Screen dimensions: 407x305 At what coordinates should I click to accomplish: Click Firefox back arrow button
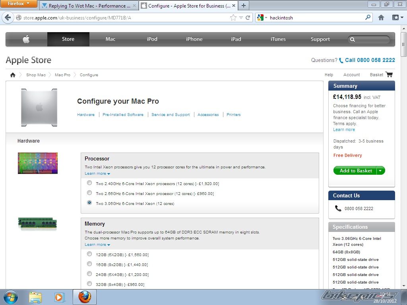[x=8, y=17]
